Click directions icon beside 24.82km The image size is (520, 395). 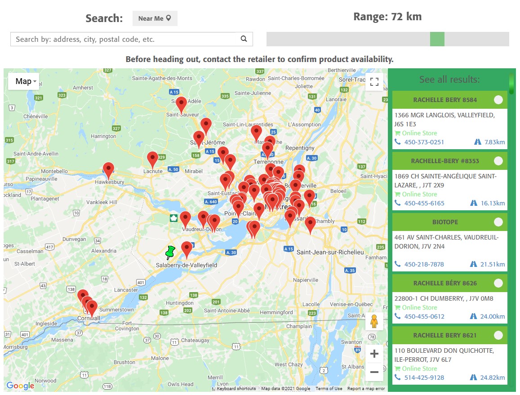(x=474, y=377)
